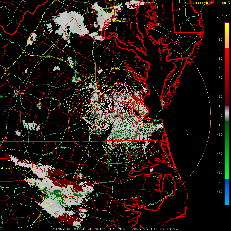The width and height of the screenshot is (231, 231).
Task: Click the NEXLAB-College of DuPage header text
Action: (205, 3)
